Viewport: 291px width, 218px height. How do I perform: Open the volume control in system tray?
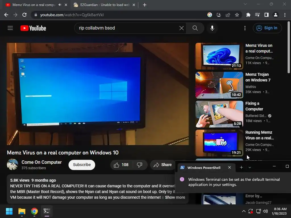pos(266,211)
